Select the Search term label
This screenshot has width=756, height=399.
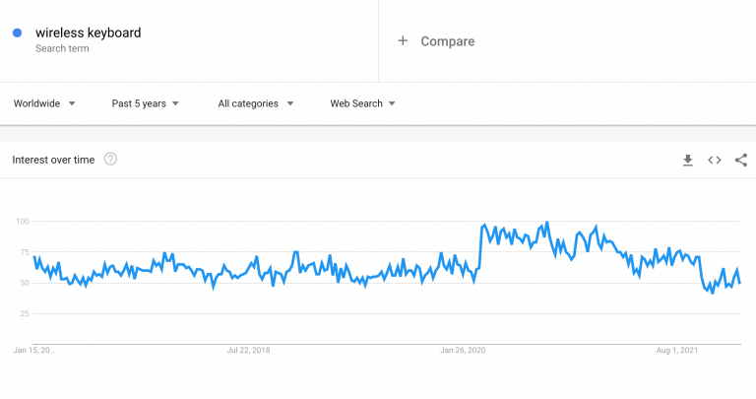[62, 48]
